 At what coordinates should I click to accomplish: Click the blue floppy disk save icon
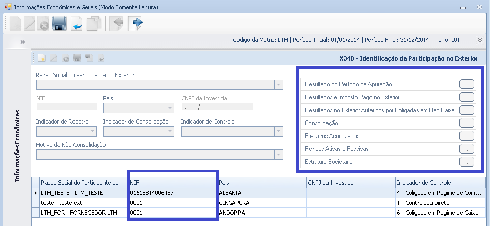coord(60,24)
